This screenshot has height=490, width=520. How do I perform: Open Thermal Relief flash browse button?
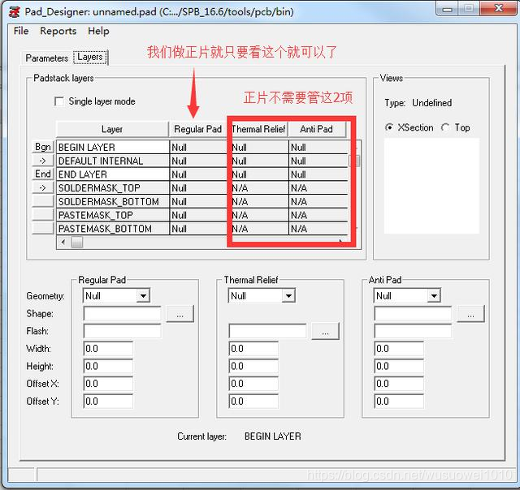point(325,331)
